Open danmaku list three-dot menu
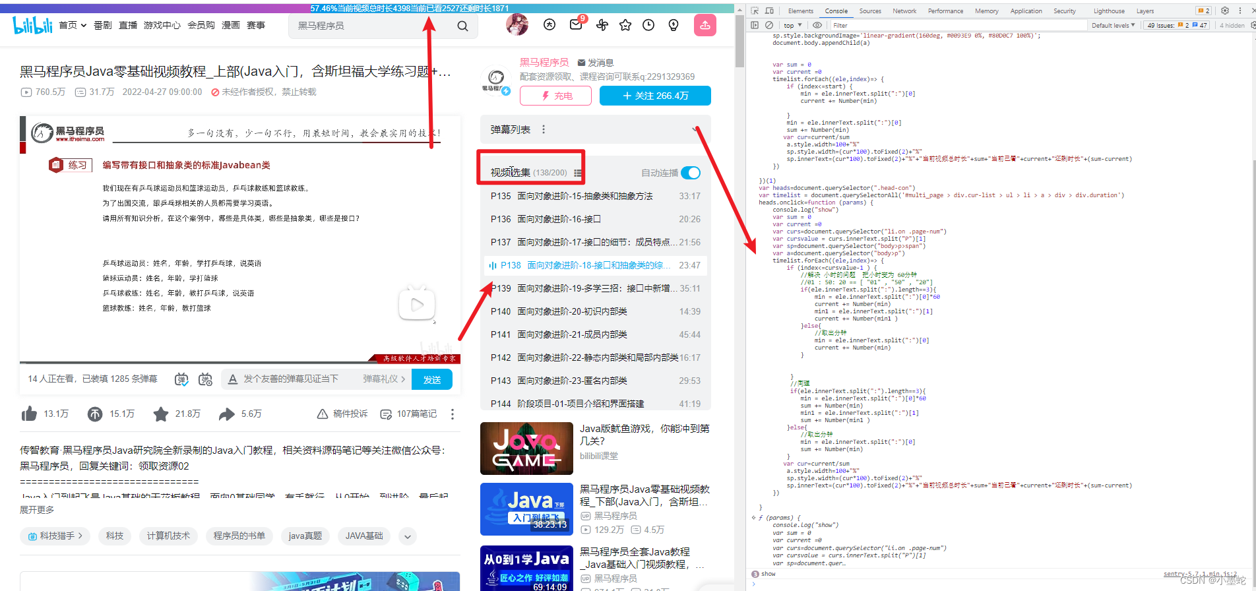 point(544,129)
